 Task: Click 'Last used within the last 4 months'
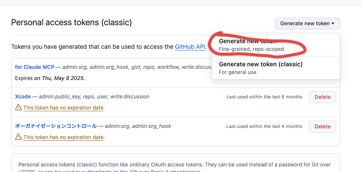click(x=264, y=127)
